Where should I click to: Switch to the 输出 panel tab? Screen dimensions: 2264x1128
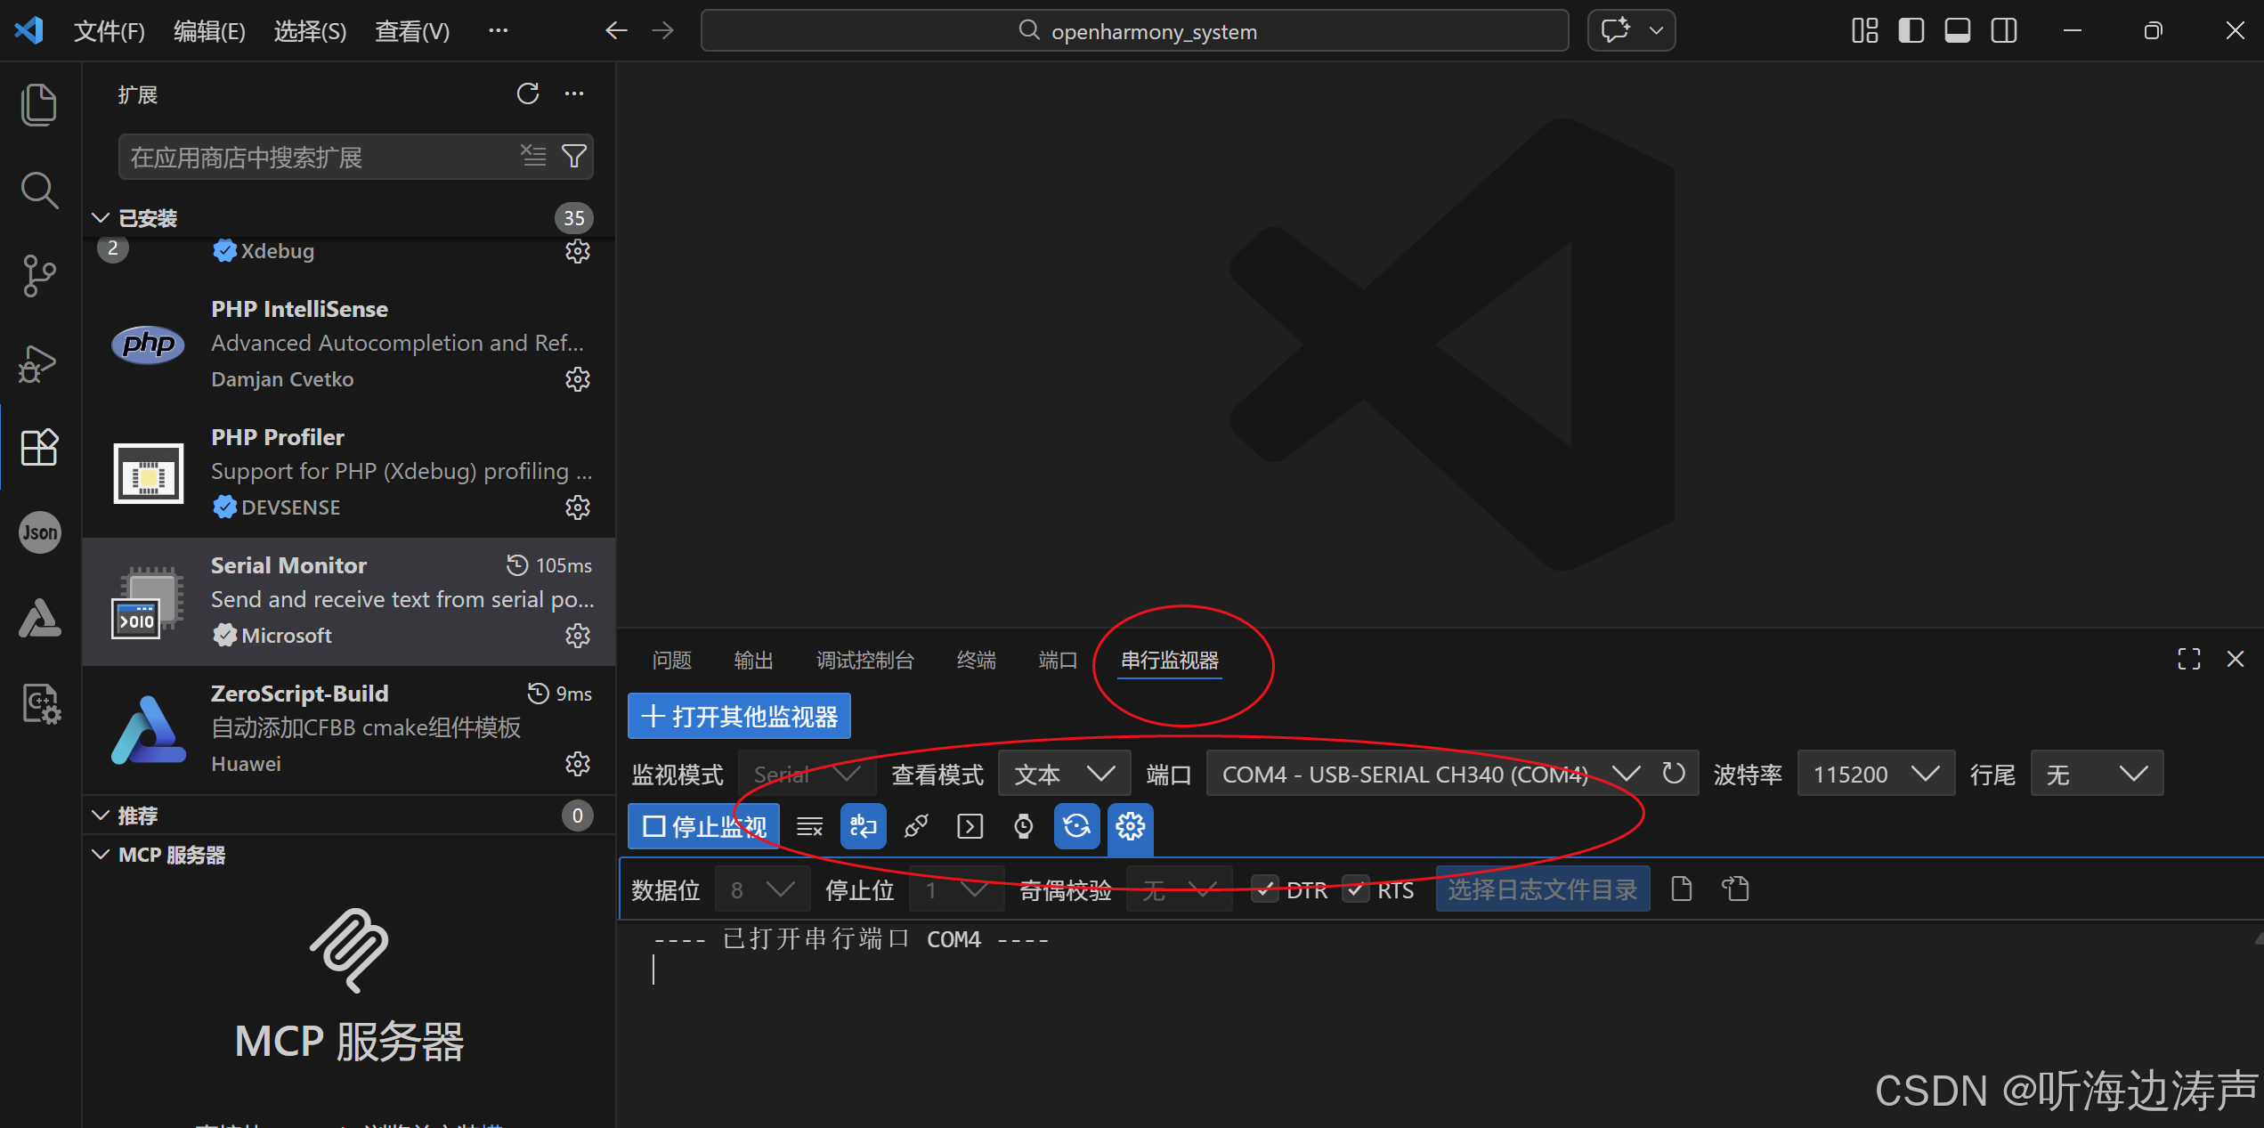coord(753,660)
